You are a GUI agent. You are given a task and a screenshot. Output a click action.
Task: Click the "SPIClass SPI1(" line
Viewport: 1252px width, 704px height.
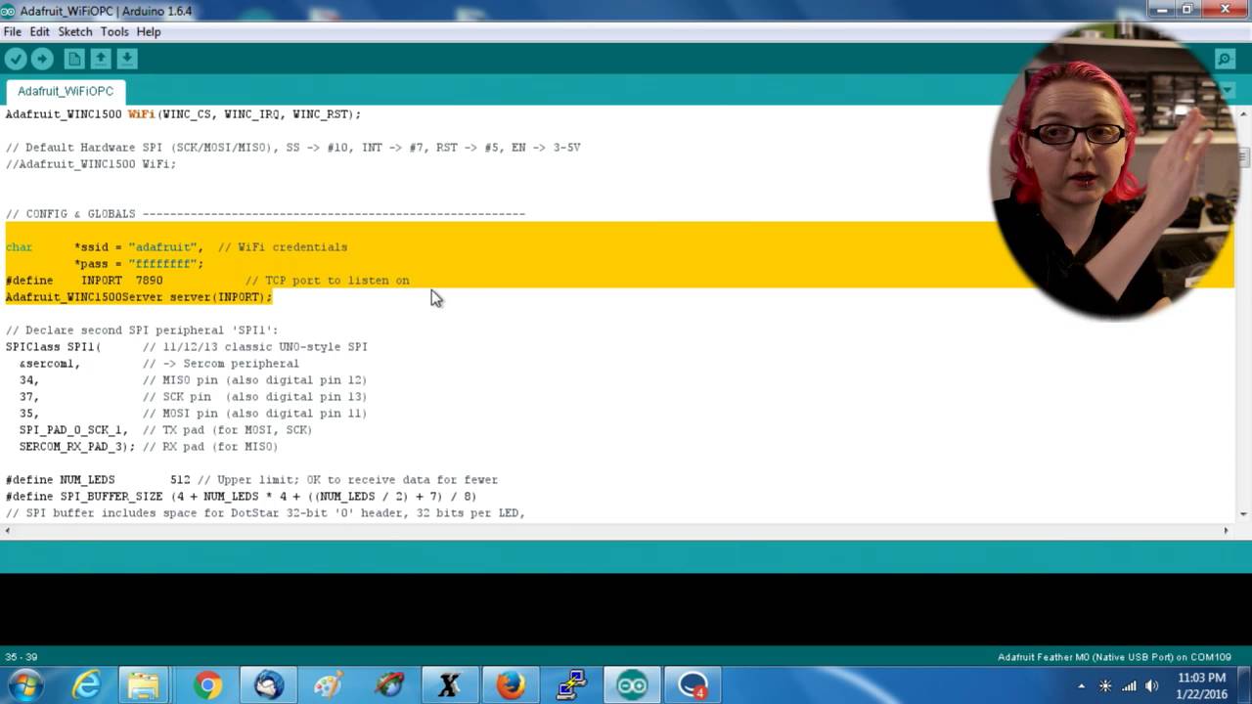point(186,347)
